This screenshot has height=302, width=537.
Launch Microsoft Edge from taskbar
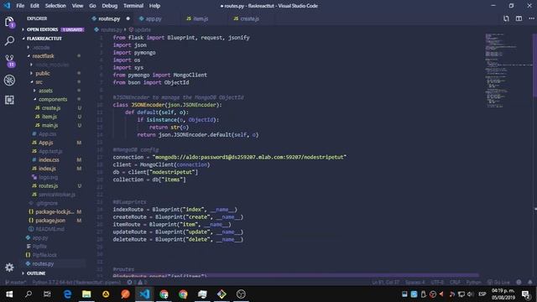click(x=67, y=294)
